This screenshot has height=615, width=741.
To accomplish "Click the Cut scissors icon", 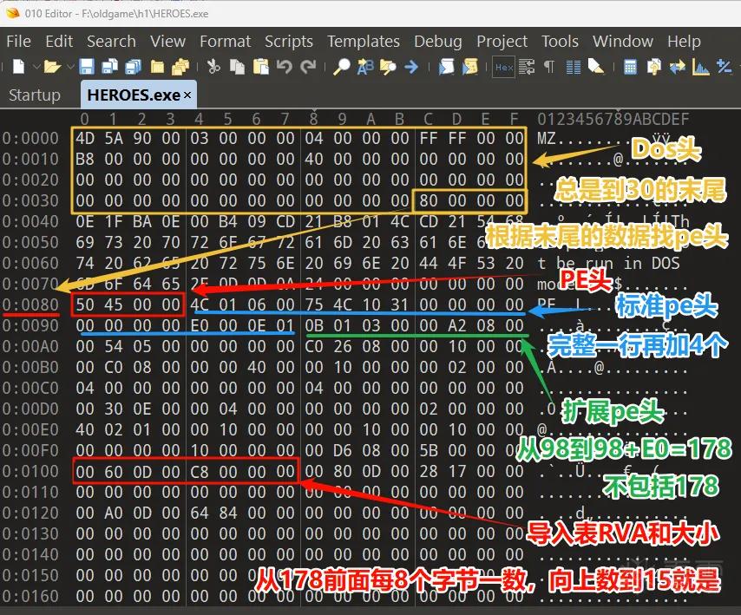I will pyautogui.click(x=213, y=67).
